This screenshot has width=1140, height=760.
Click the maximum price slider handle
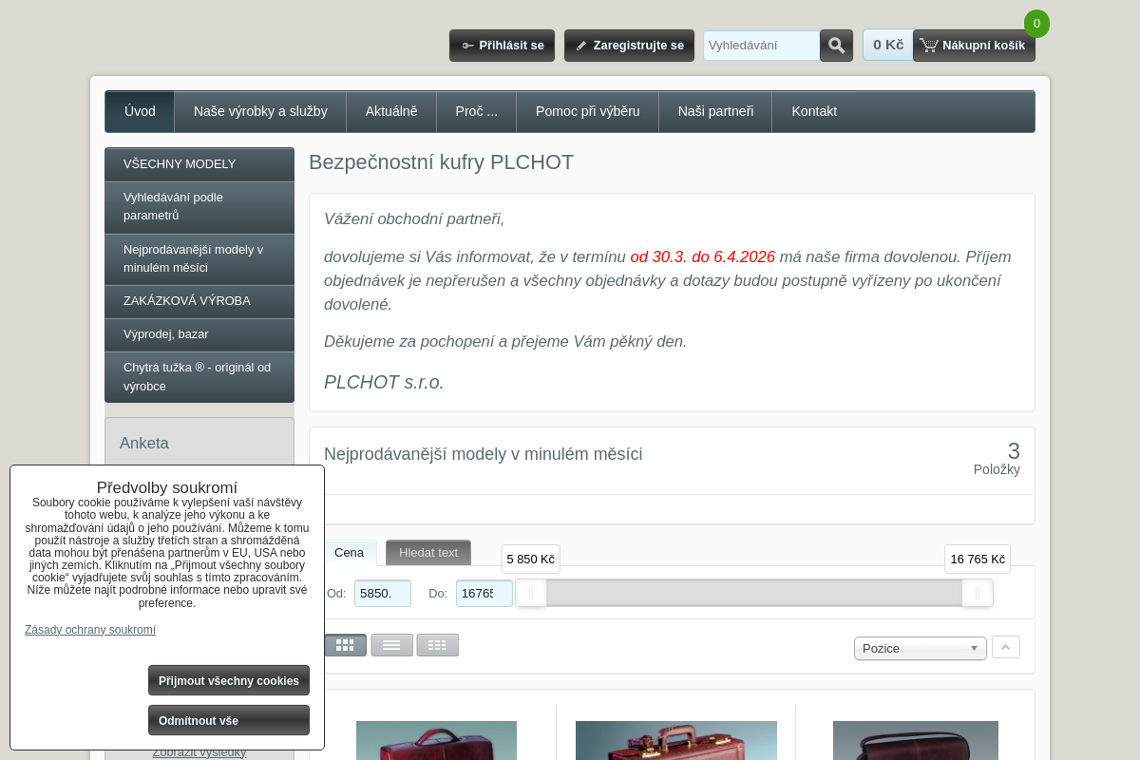[978, 593]
